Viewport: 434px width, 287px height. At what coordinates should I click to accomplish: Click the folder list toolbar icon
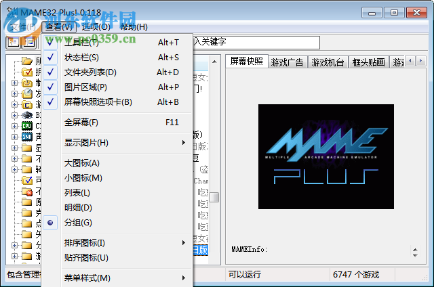pos(13,42)
